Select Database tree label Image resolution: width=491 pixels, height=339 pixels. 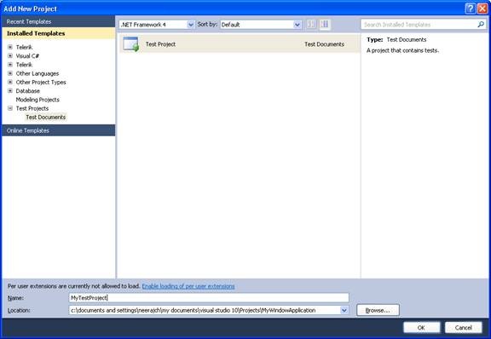(28, 91)
